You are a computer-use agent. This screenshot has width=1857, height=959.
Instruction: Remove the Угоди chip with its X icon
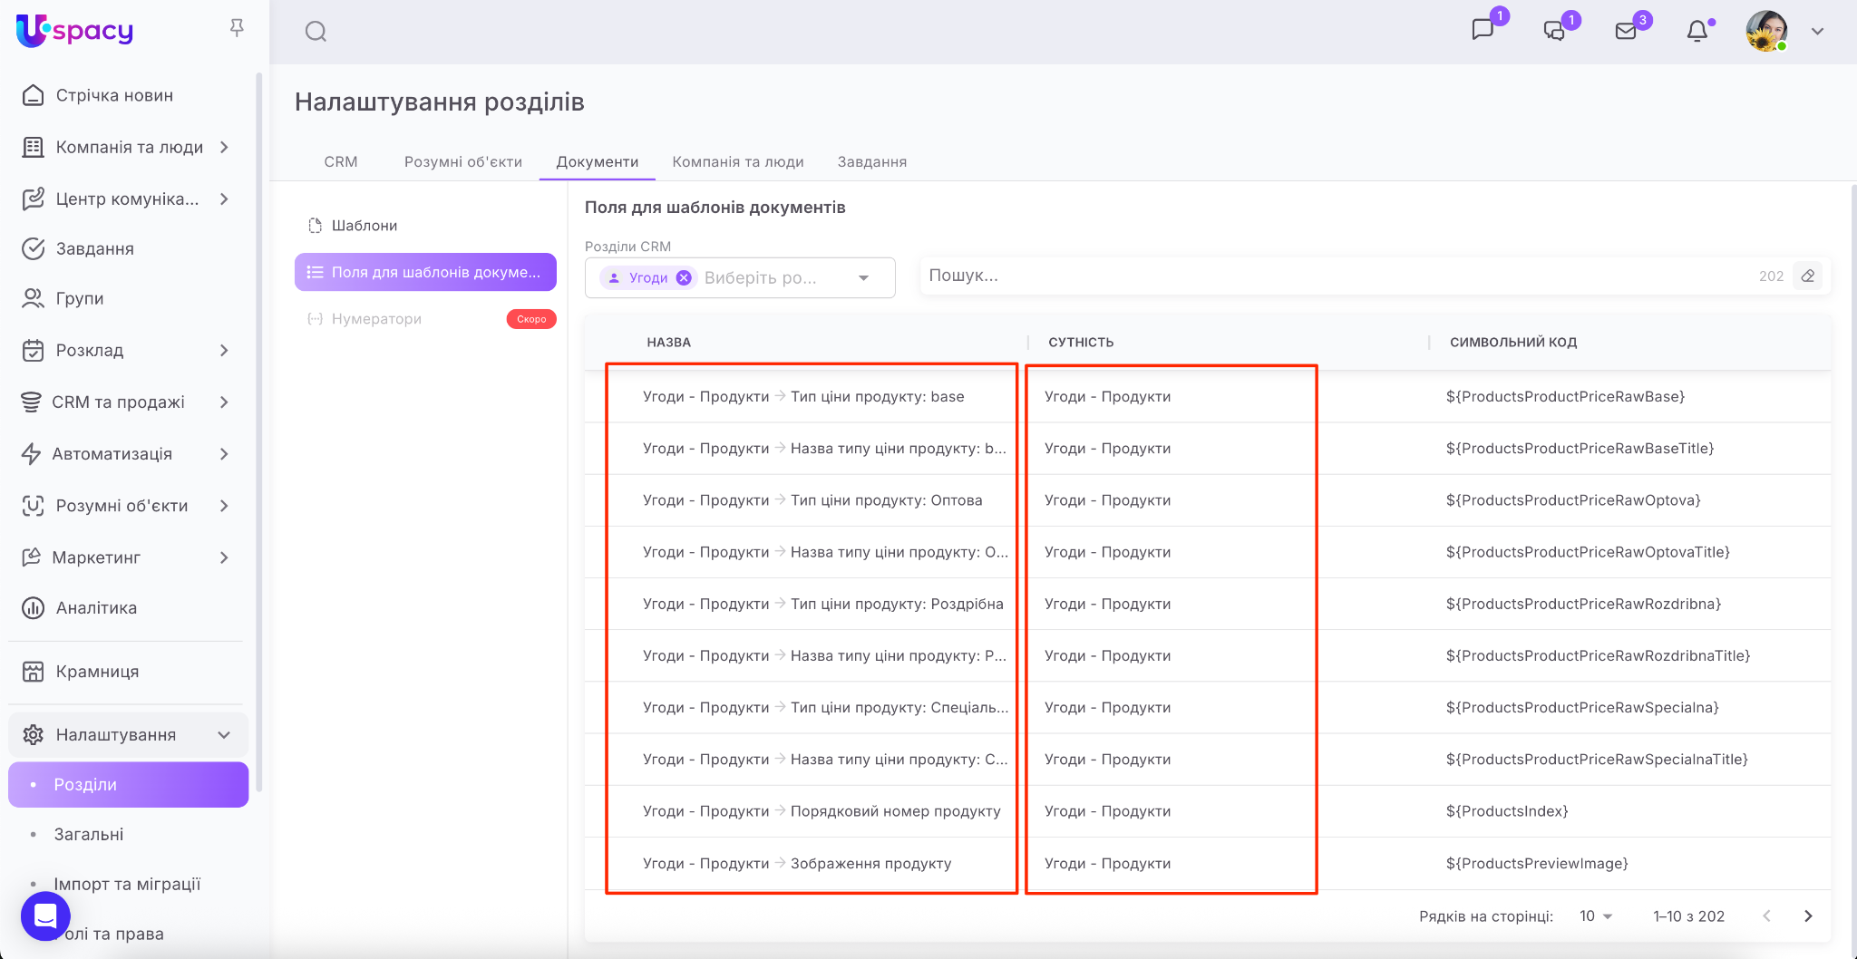click(684, 278)
